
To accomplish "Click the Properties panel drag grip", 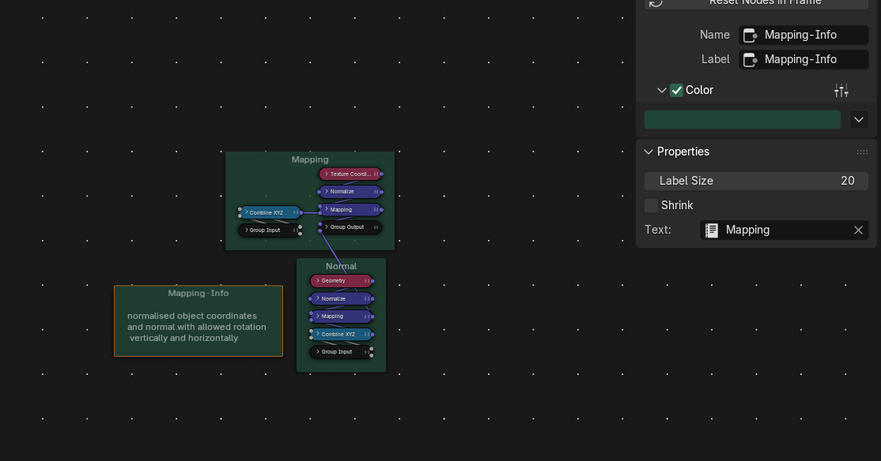I will 862,152.
